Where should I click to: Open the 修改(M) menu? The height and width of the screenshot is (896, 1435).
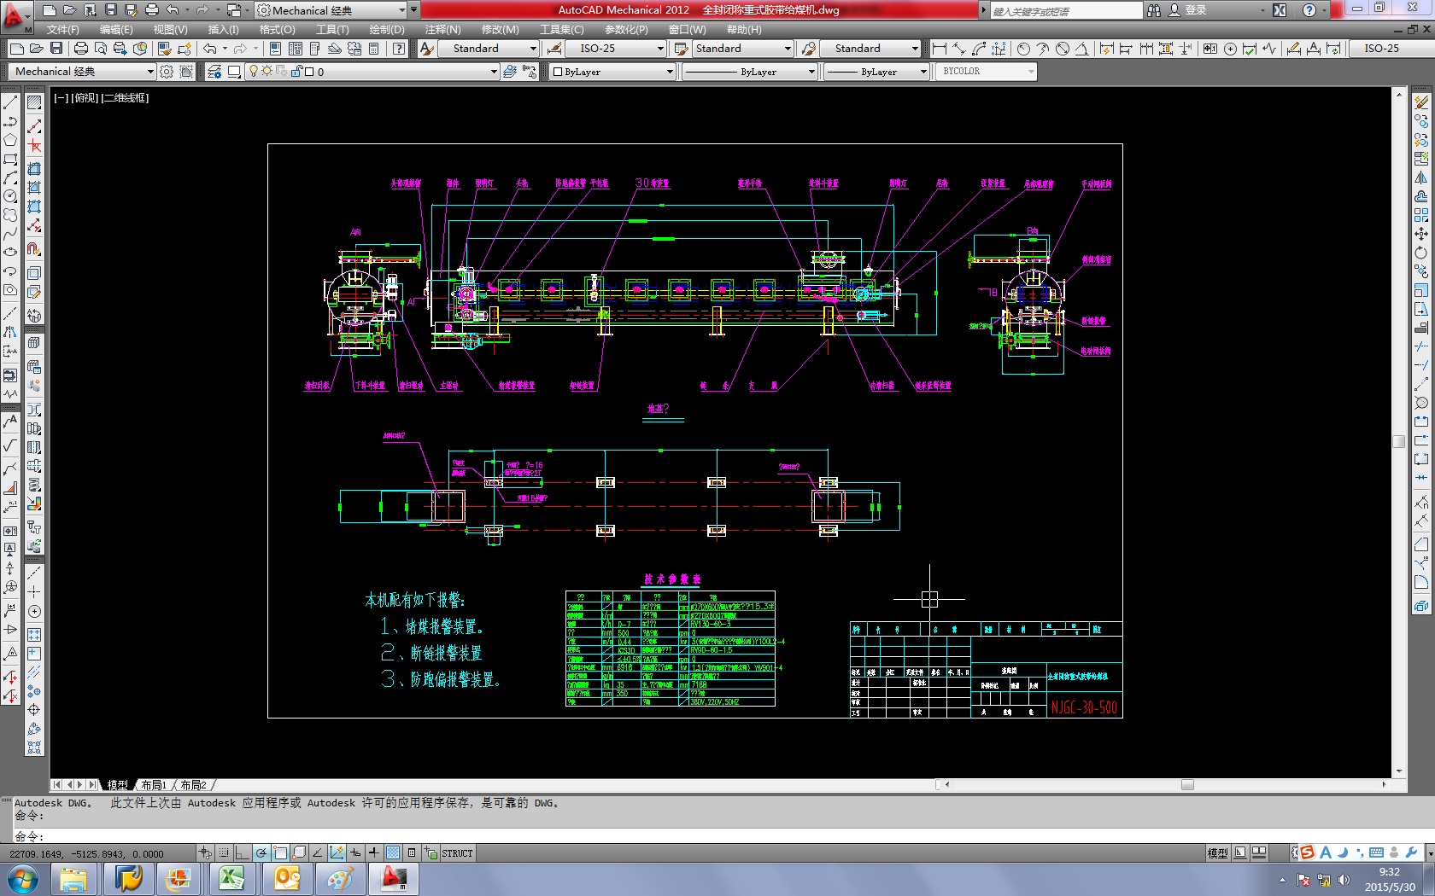coord(501,30)
